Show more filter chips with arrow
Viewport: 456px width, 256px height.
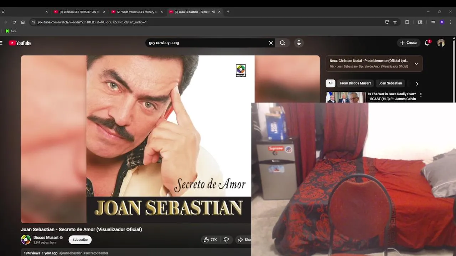tap(417, 84)
